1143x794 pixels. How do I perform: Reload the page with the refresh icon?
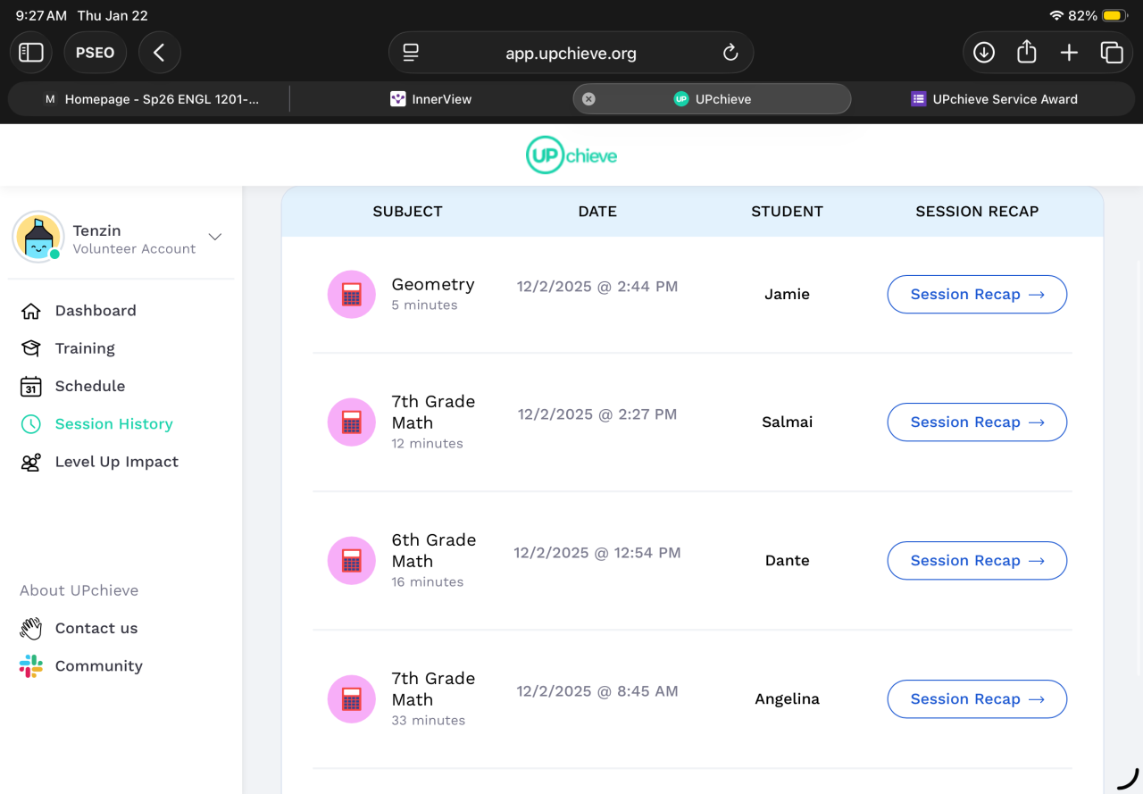(730, 53)
